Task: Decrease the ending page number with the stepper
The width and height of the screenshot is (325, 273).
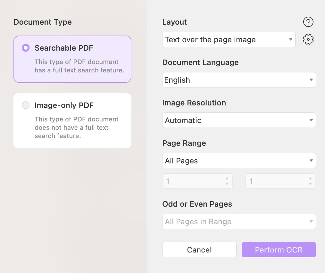Action: coord(310,183)
